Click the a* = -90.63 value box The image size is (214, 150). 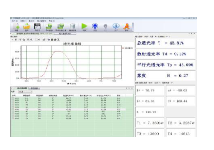181,90
